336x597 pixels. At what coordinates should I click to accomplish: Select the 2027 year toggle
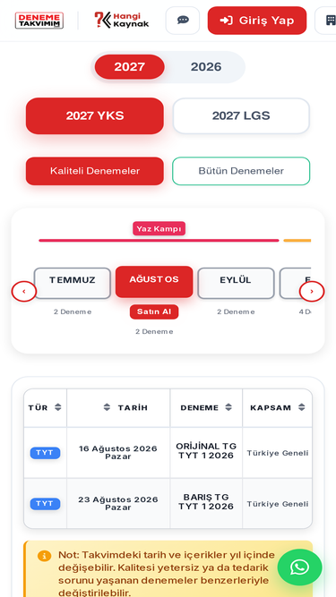(x=130, y=67)
